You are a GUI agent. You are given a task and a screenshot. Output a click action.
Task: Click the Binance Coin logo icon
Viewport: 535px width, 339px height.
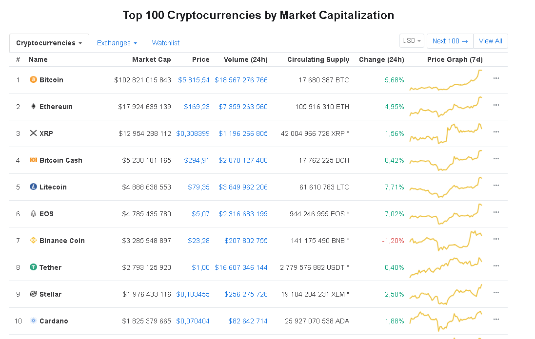(33, 241)
